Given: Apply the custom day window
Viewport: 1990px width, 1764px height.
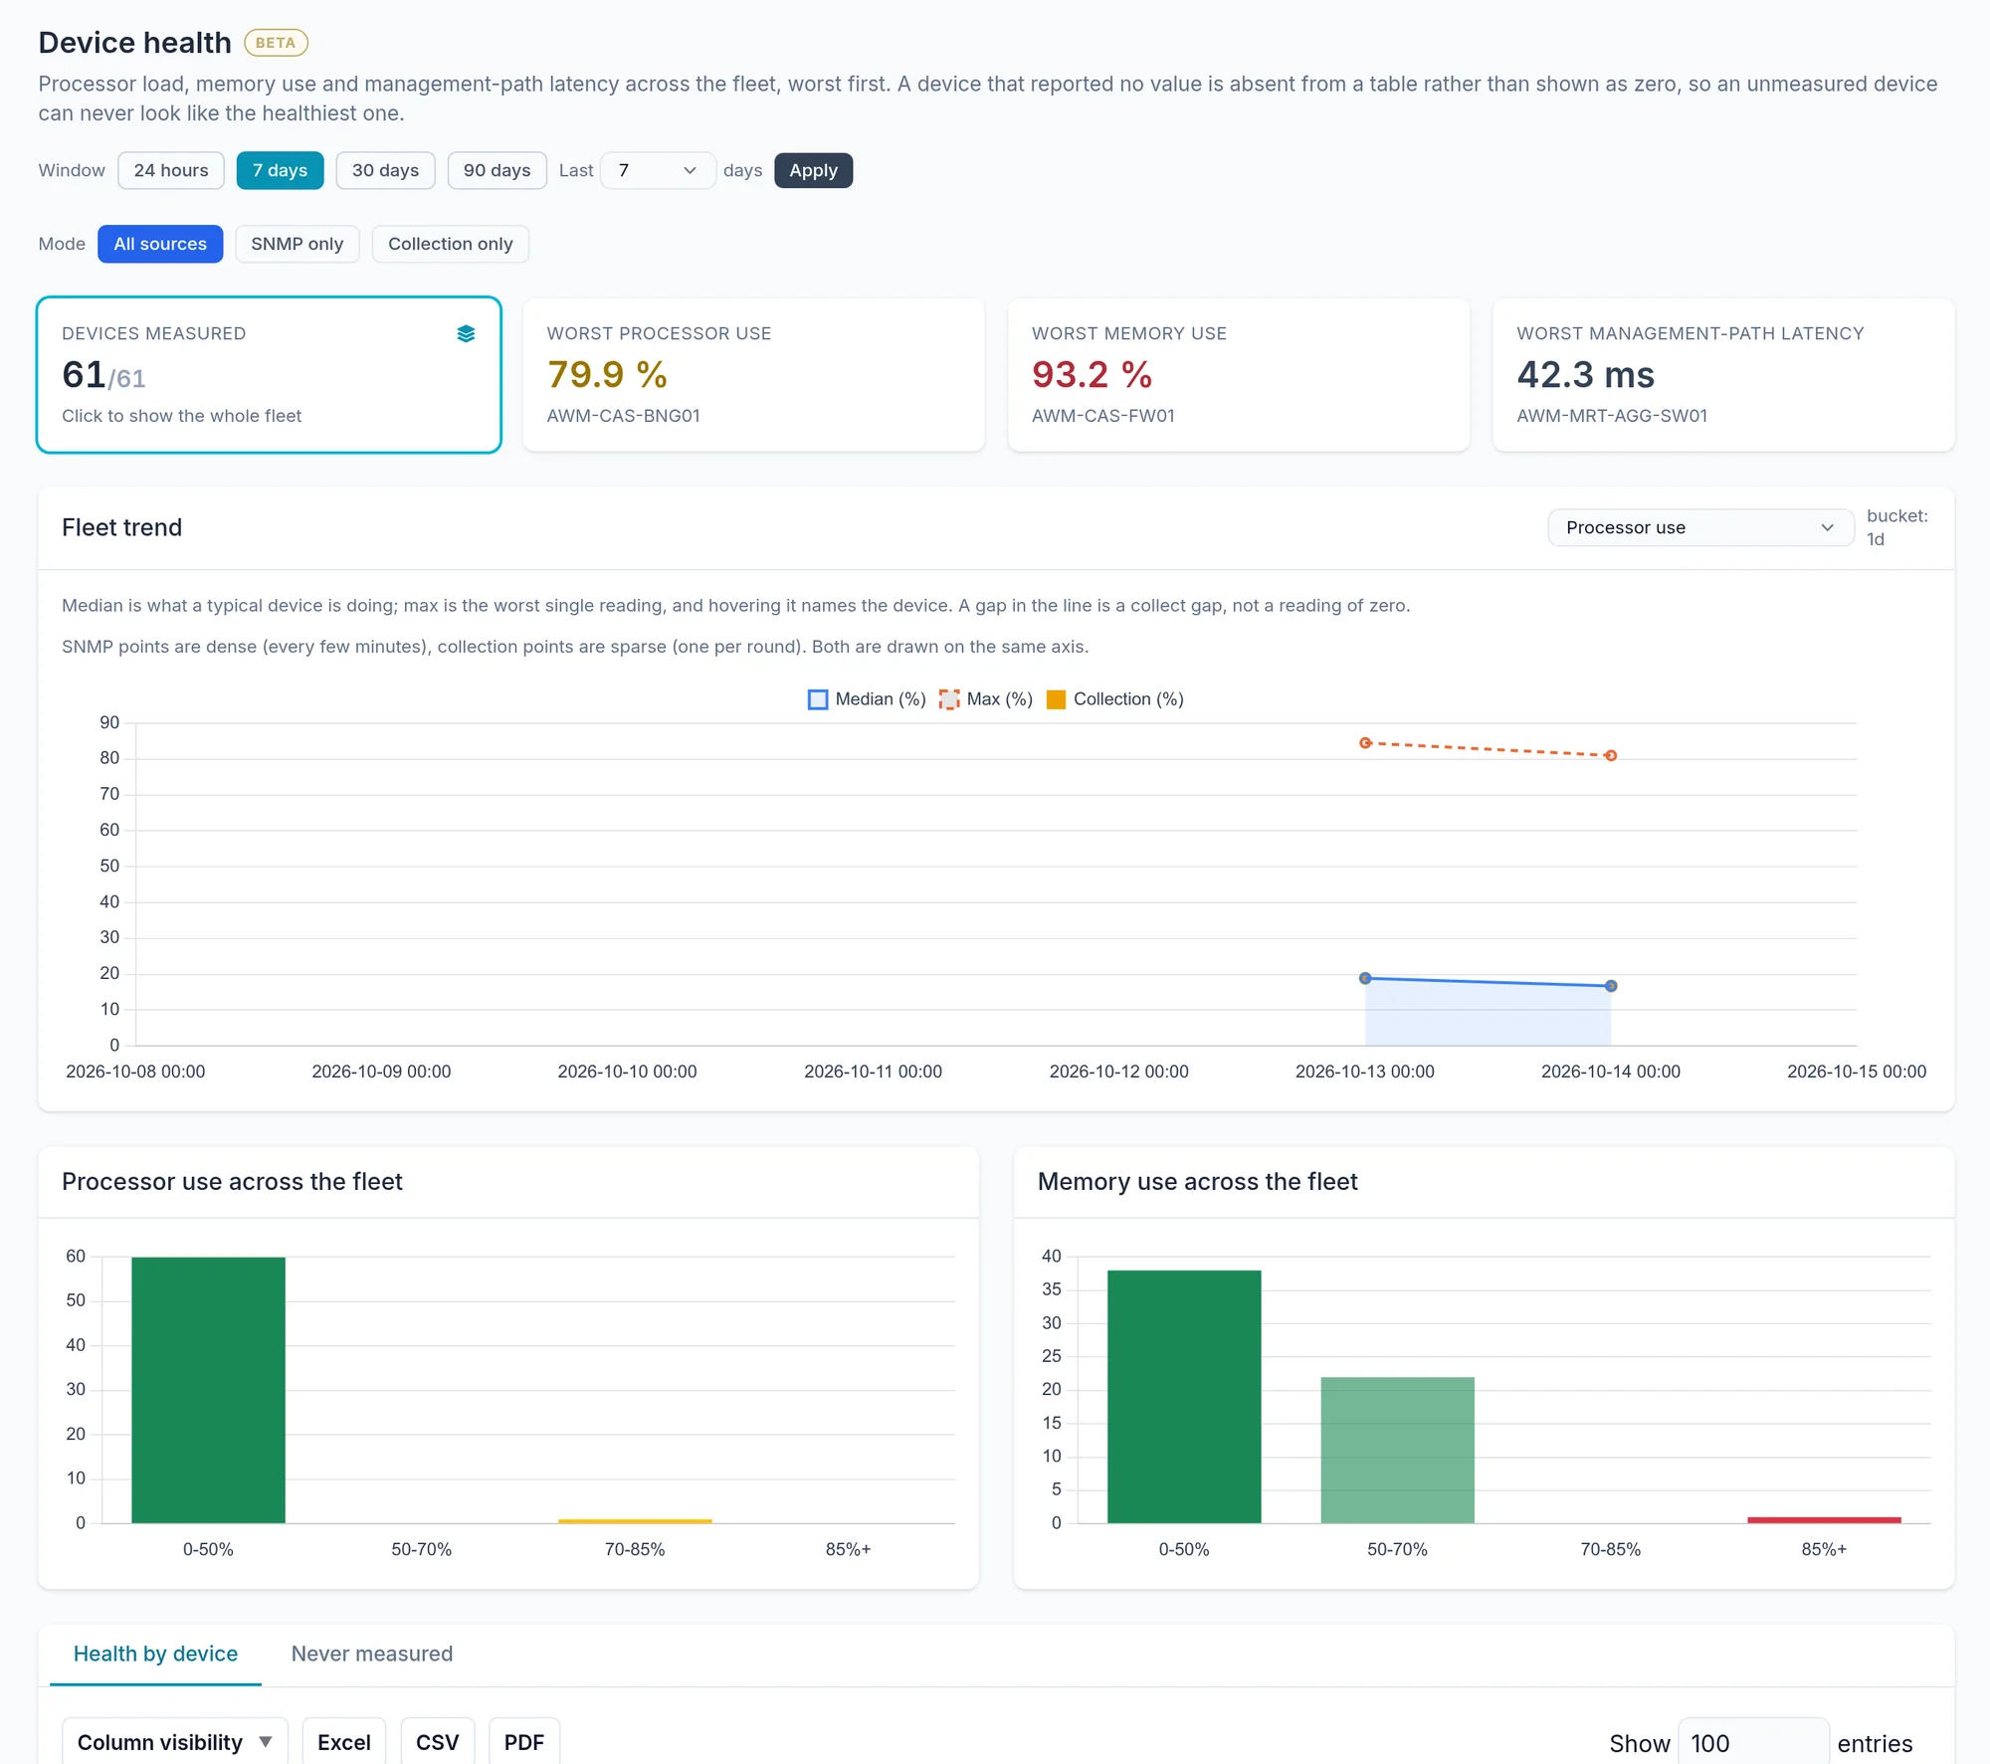Looking at the screenshot, I should [813, 170].
